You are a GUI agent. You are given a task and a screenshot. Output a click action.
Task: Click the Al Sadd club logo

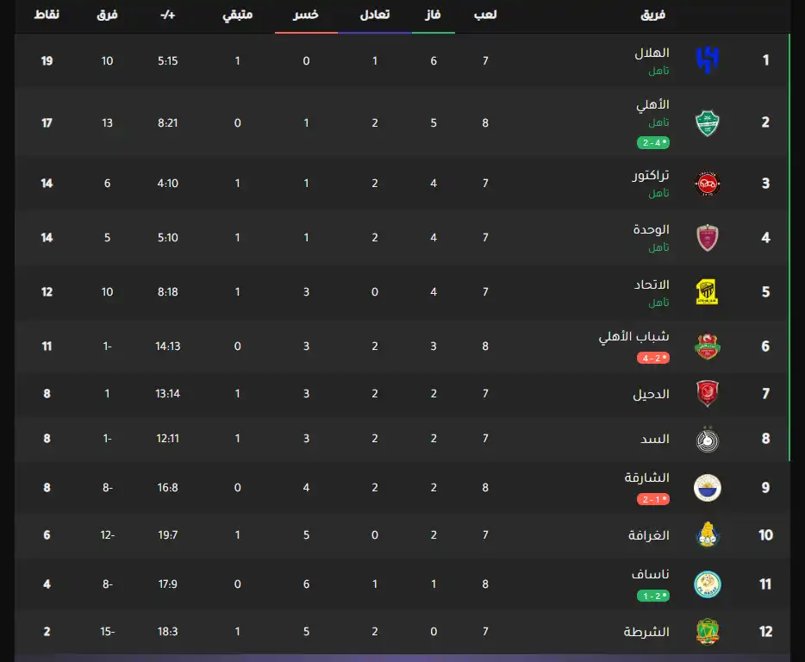(x=708, y=440)
